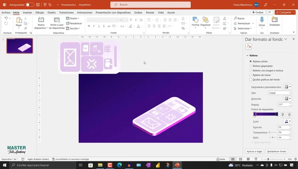Switch to the Vista tab
The height and width of the screenshot is (169, 298).
click(160, 12)
